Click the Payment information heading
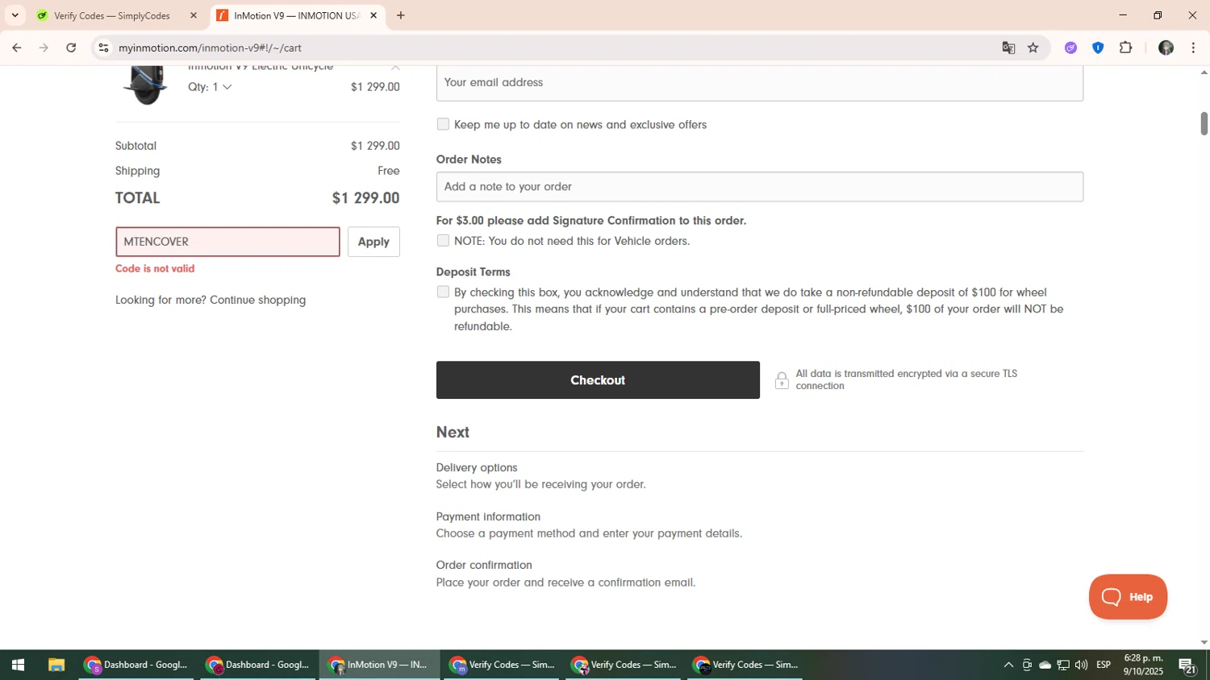Viewport: 1210px width, 680px height. 488,516
